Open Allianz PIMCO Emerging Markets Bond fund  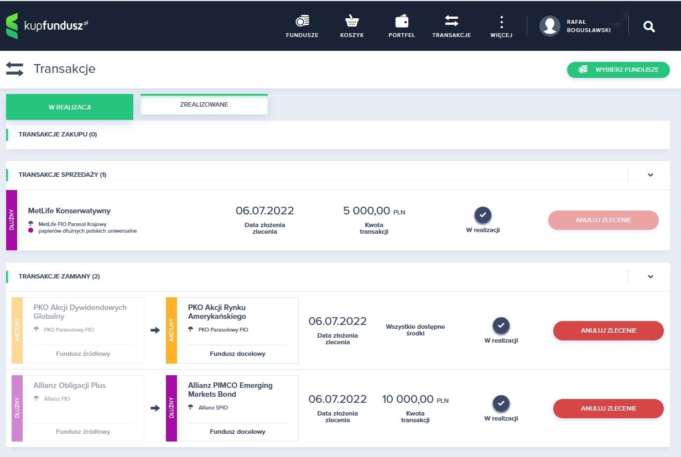(230, 390)
